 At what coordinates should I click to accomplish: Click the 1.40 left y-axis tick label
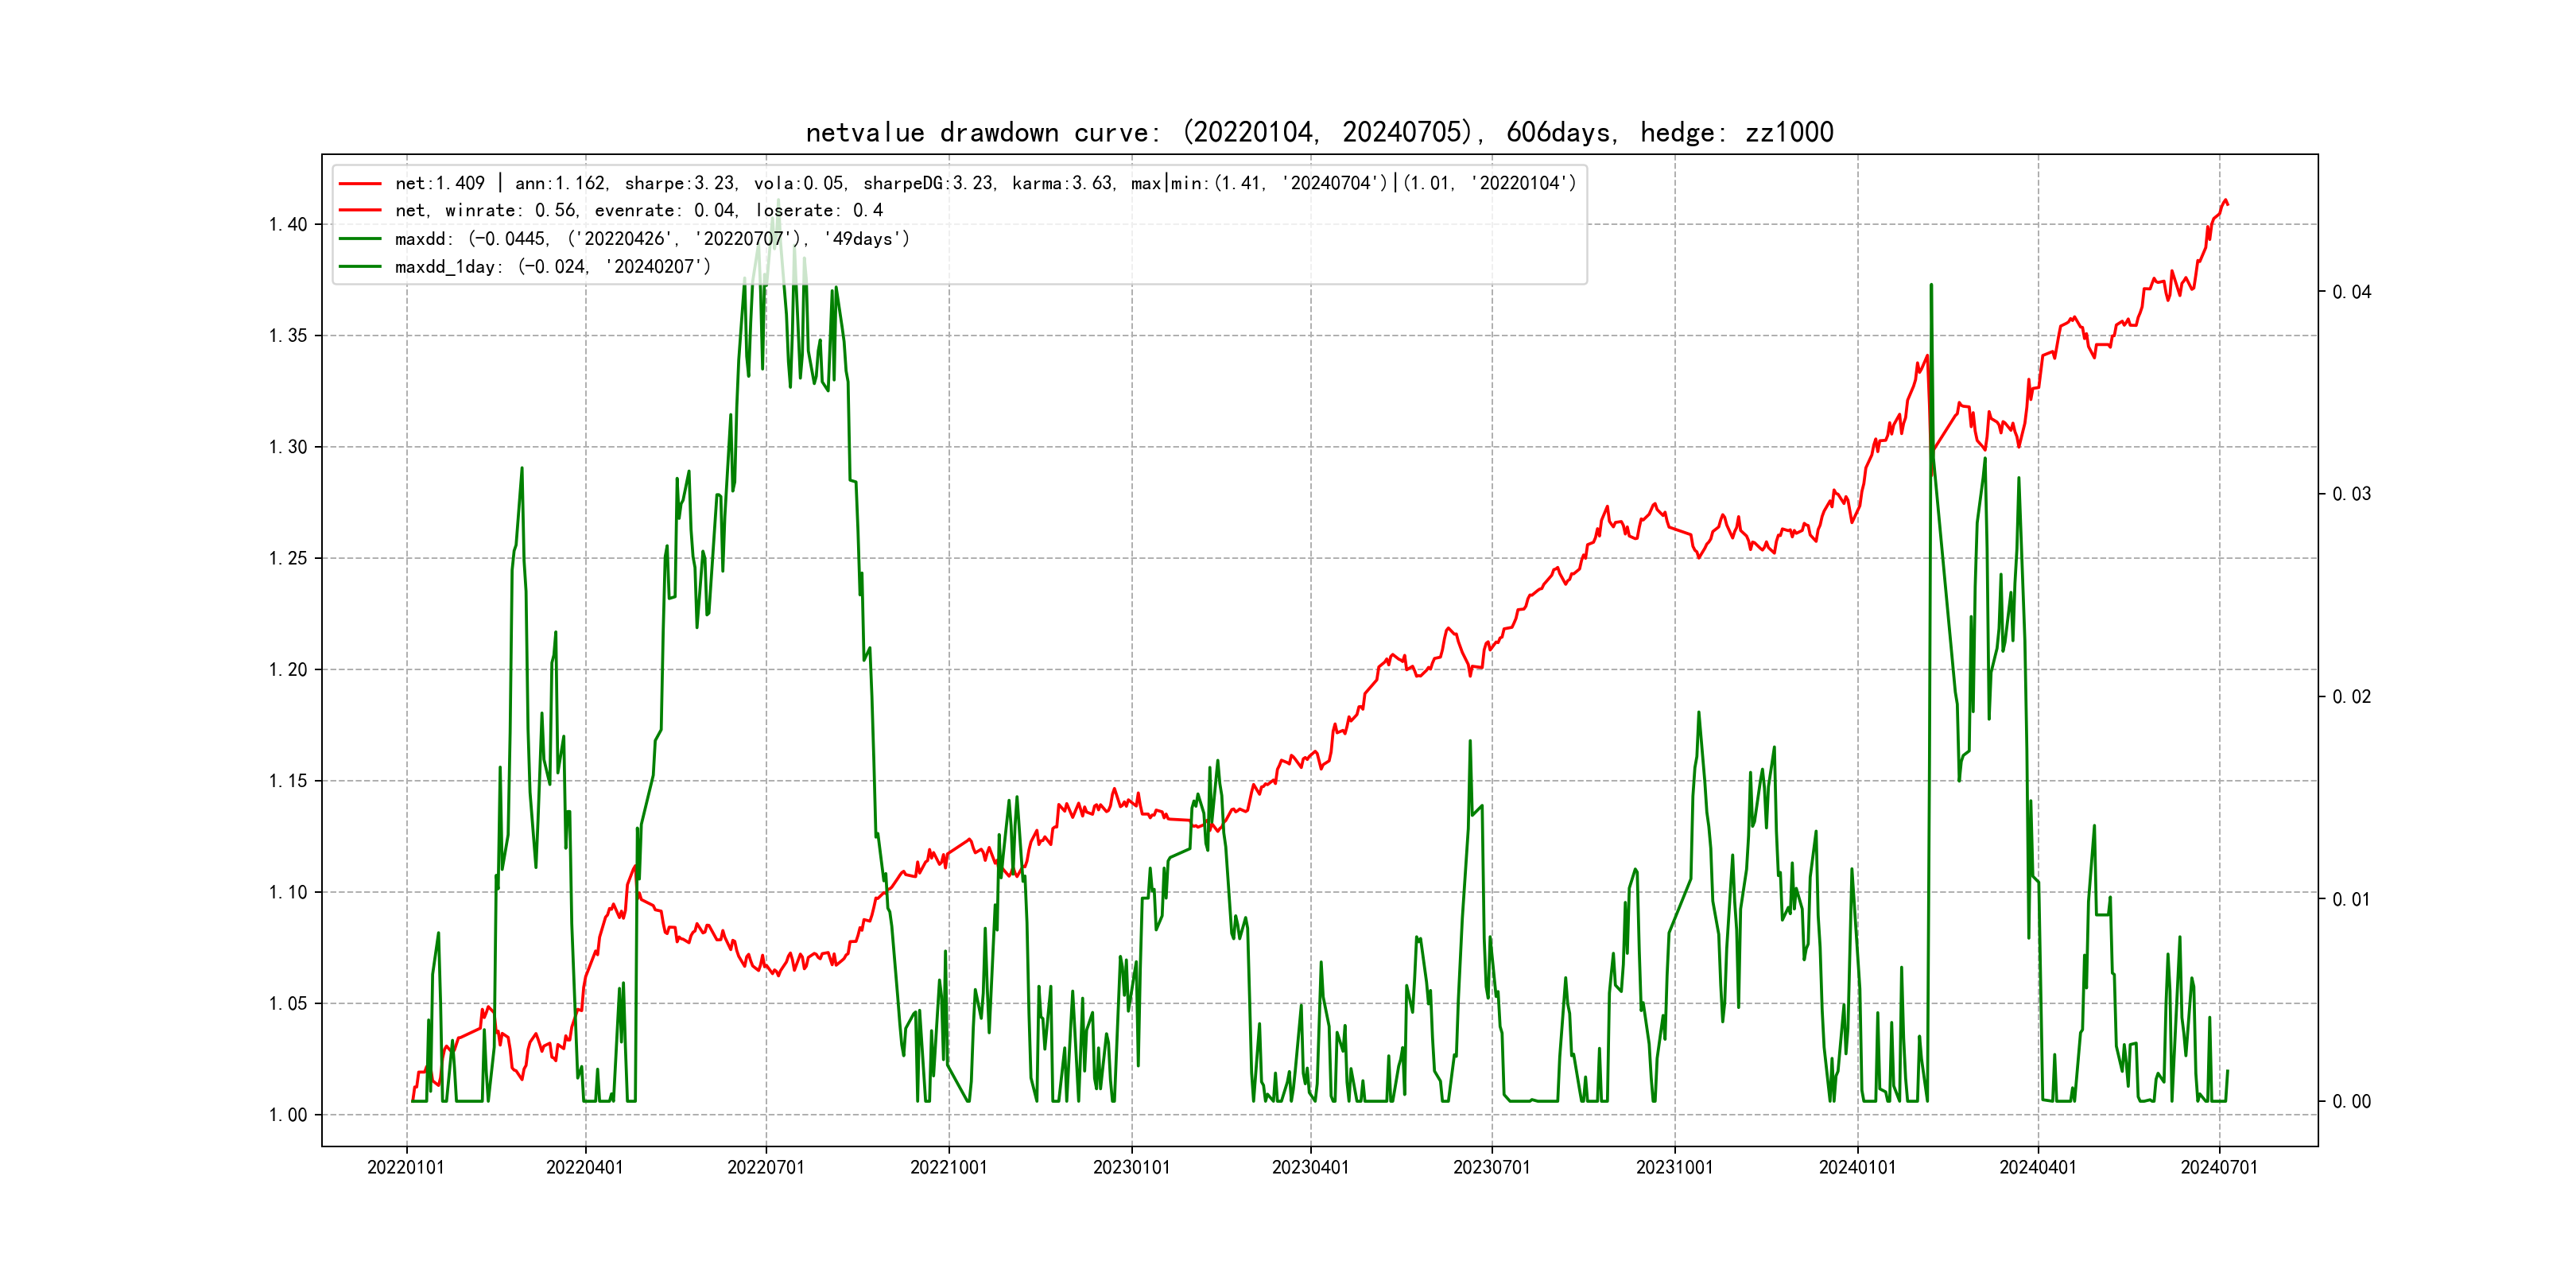click(x=288, y=224)
